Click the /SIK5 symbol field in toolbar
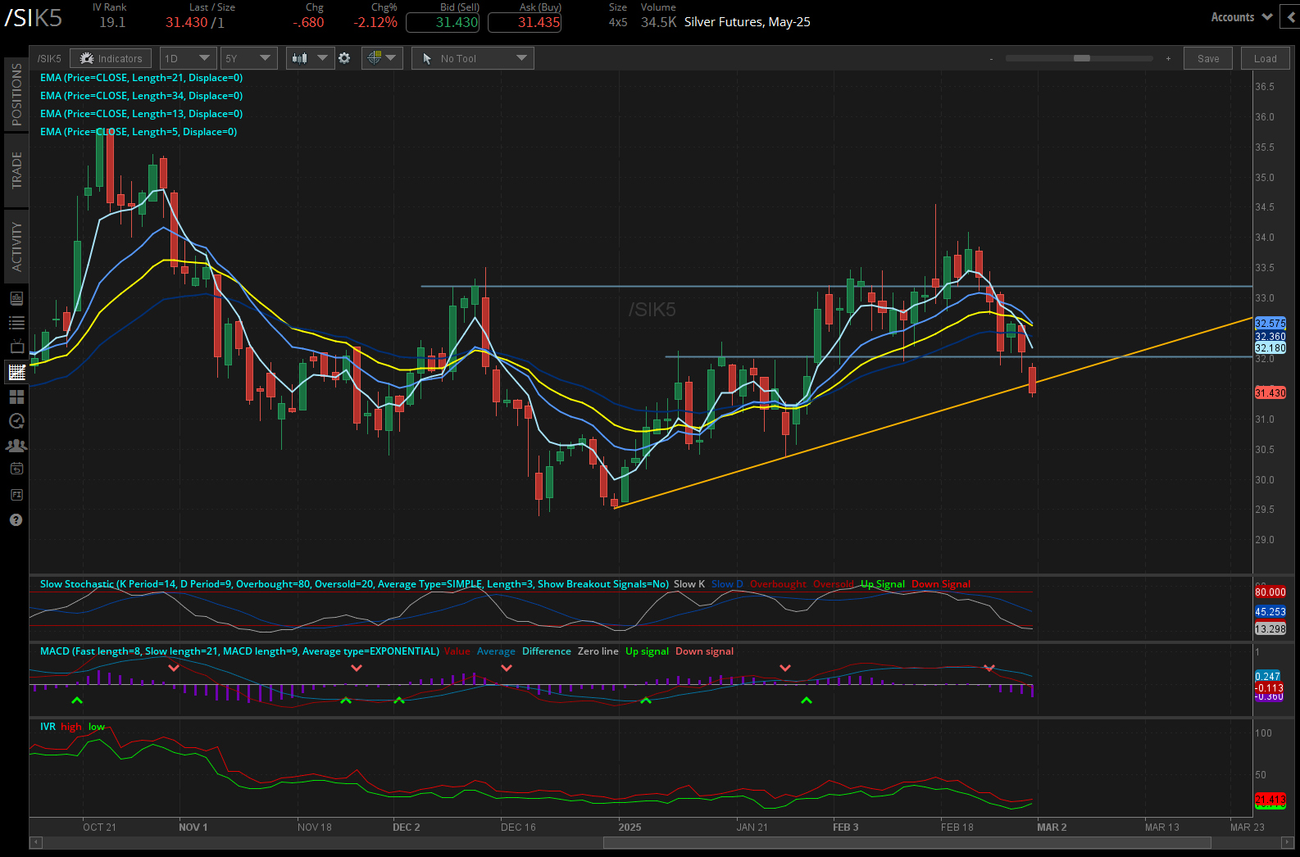This screenshot has height=857, width=1300. coord(49,58)
